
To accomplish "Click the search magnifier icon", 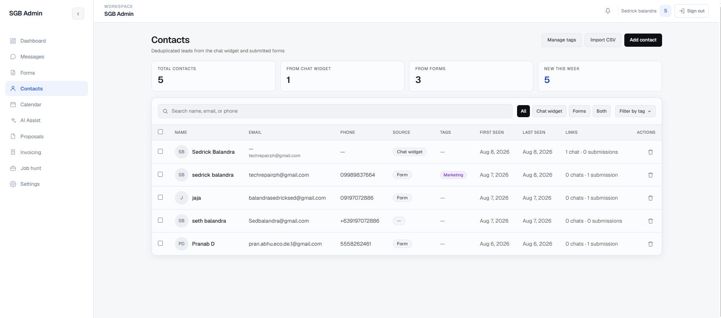I will point(165,111).
